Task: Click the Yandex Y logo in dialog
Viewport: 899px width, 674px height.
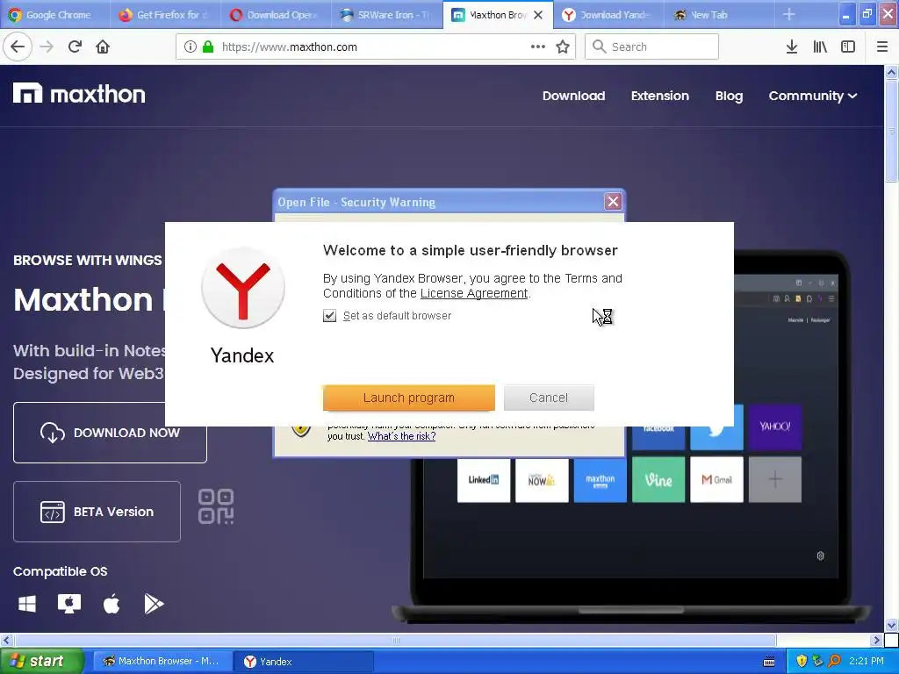Action: click(x=243, y=288)
